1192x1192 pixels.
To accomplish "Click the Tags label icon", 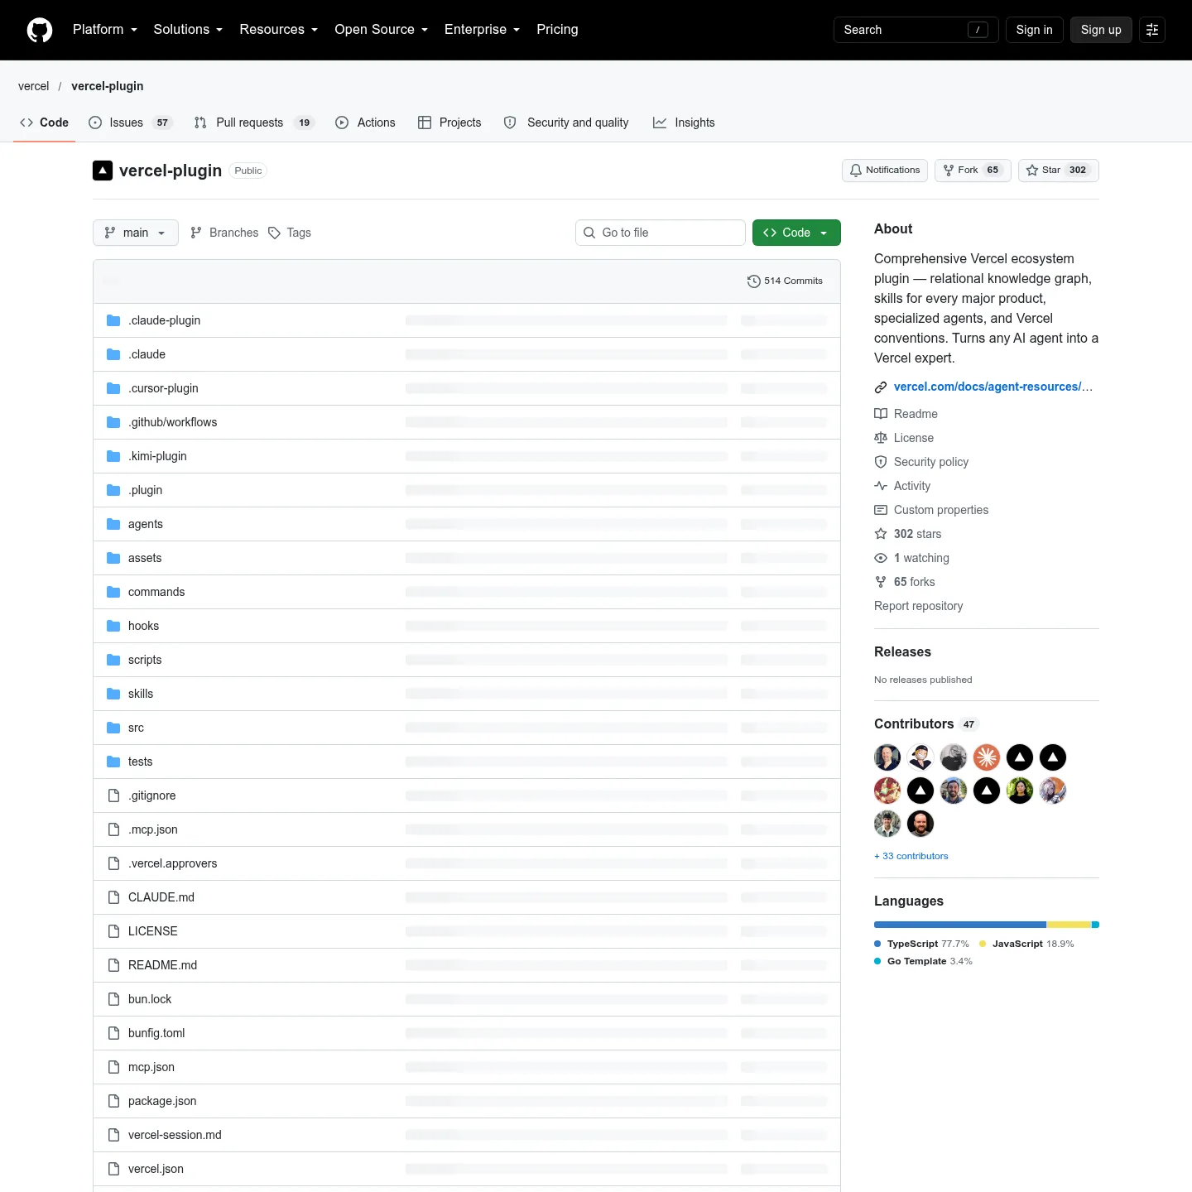I will point(275,233).
